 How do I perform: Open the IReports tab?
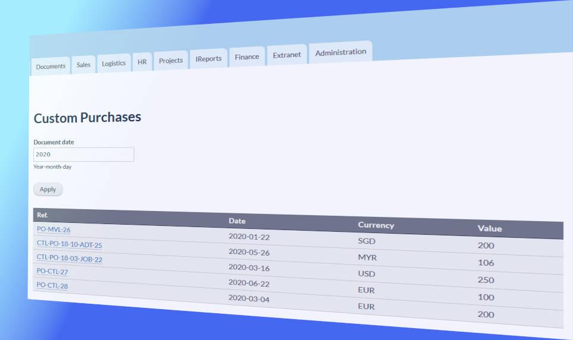click(x=208, y=58)
